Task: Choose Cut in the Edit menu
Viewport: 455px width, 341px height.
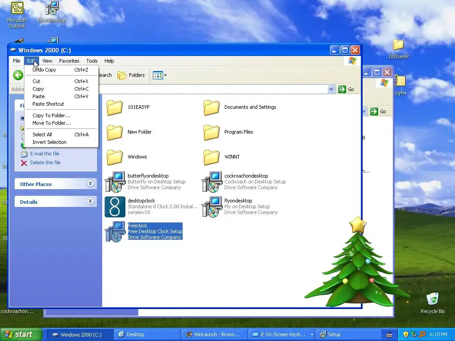Action: [61, 82]
